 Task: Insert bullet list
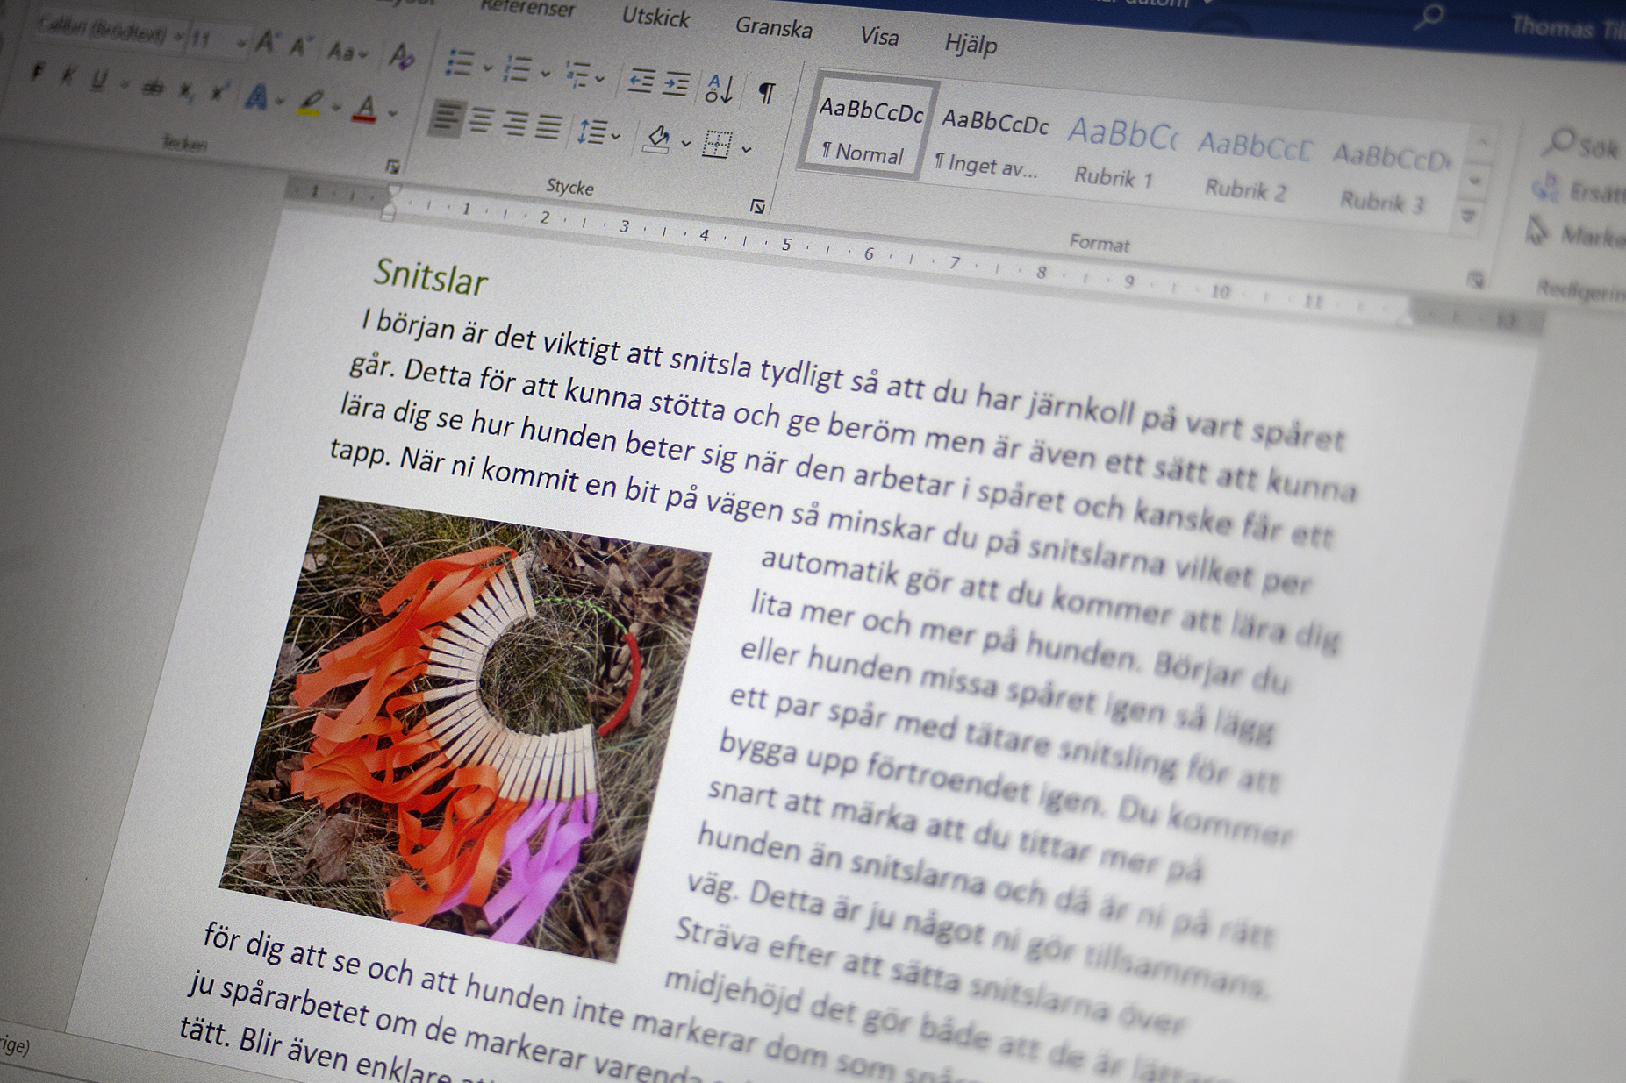pos(459,62)
